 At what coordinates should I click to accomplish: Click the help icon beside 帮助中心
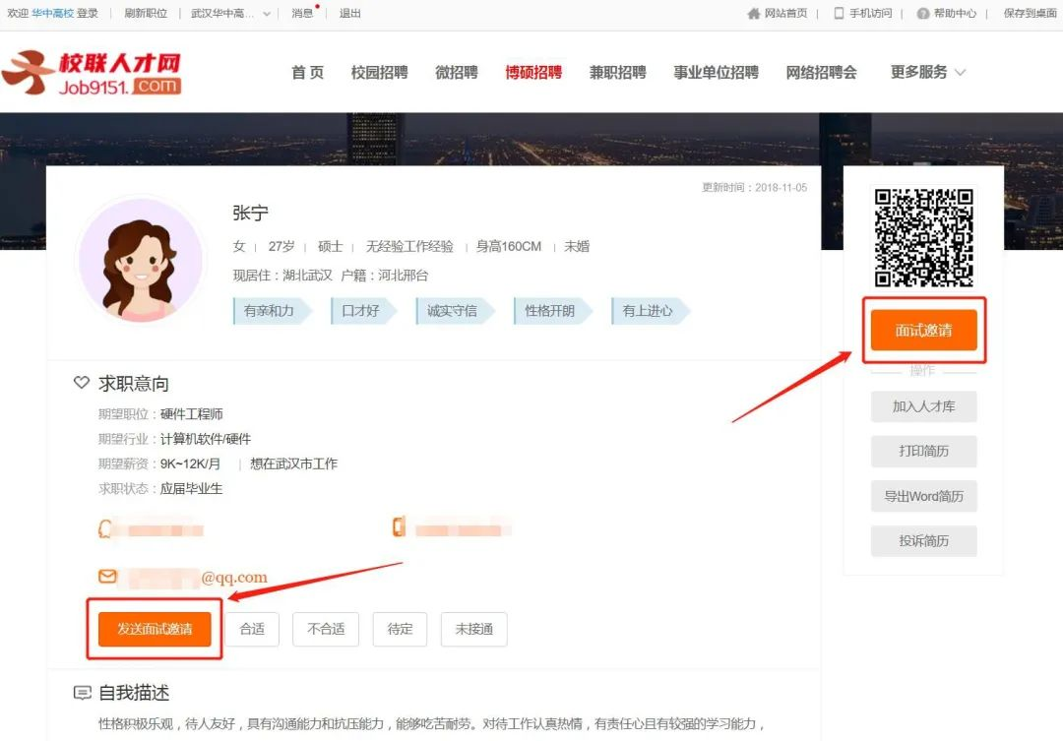coord(922,14)
